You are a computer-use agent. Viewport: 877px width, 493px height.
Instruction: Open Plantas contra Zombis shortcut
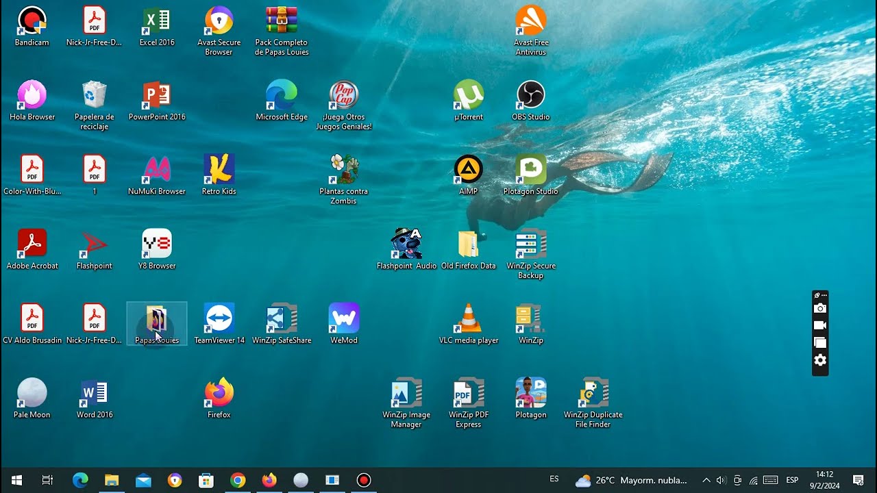tap(344, 180)
